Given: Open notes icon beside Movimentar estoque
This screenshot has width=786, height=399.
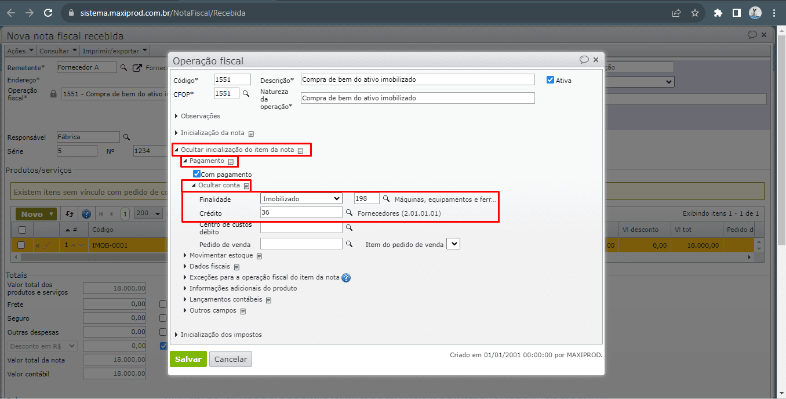Looking at the screenshot, I should pos(259,256).
